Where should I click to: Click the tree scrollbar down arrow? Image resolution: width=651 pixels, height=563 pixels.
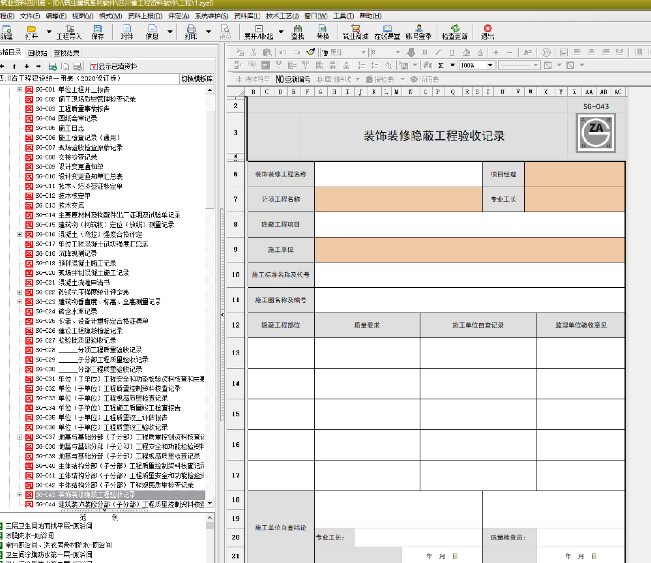coord(209,503)
